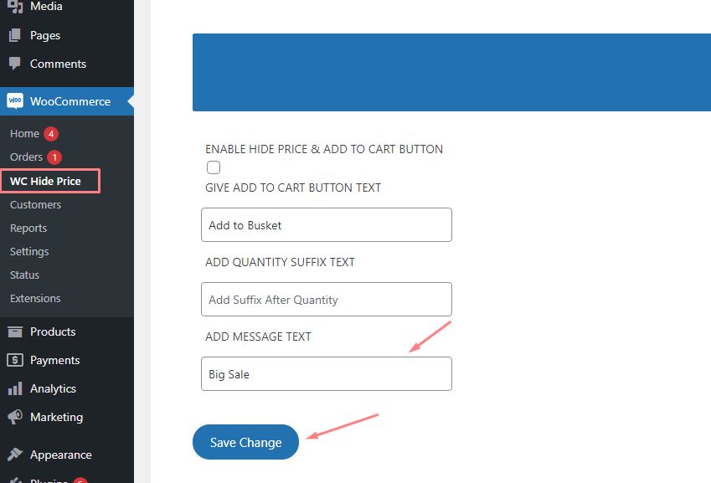Click the Comments speech bubble icon
The width and height of the screenshot is (711, 483).
(15, 64)
